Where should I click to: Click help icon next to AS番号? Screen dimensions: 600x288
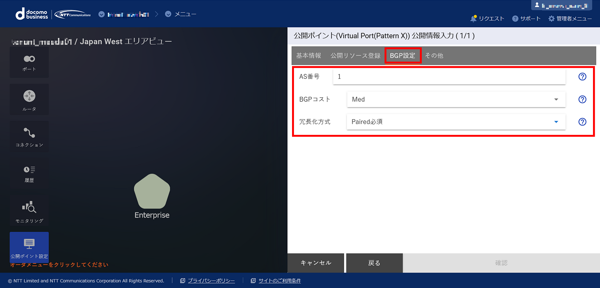(x=582, y=77)
